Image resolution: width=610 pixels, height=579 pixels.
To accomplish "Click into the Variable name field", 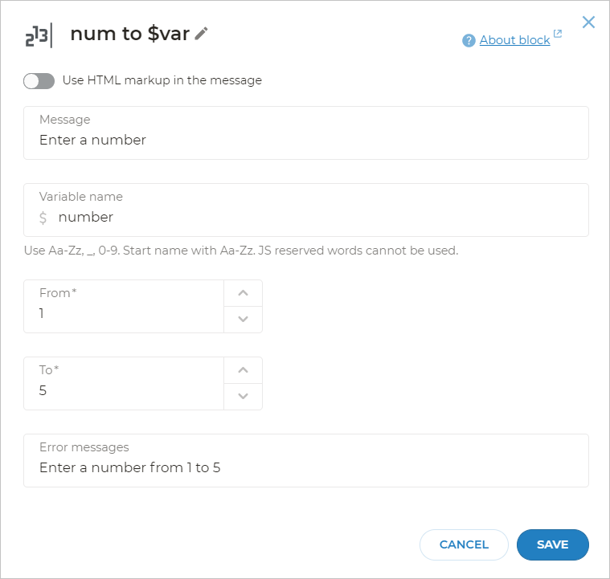I will (x=313, y=217).
